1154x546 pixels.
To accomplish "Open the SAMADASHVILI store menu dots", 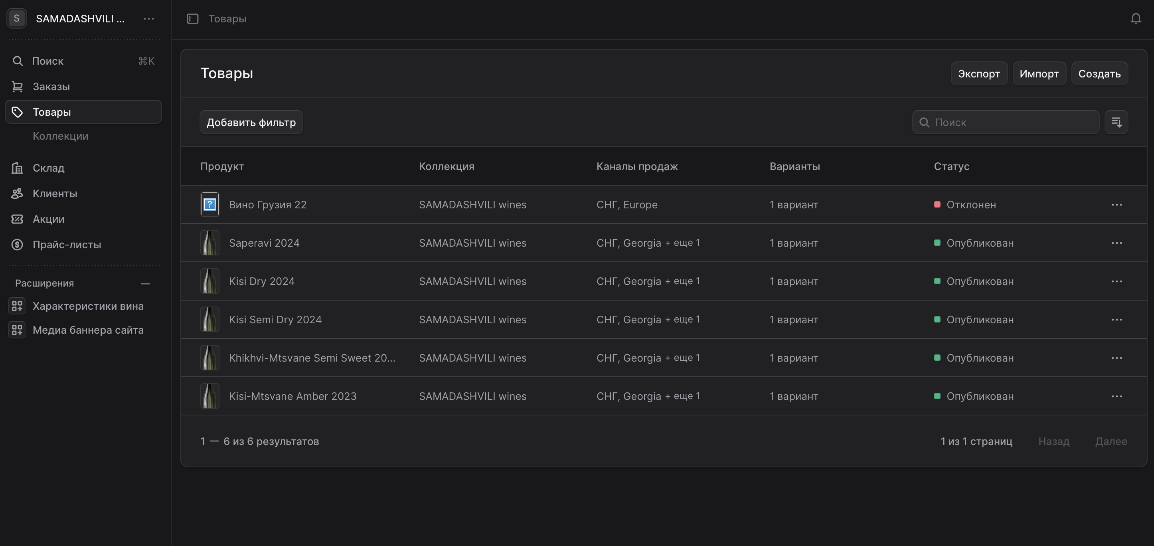I will 149,19.
